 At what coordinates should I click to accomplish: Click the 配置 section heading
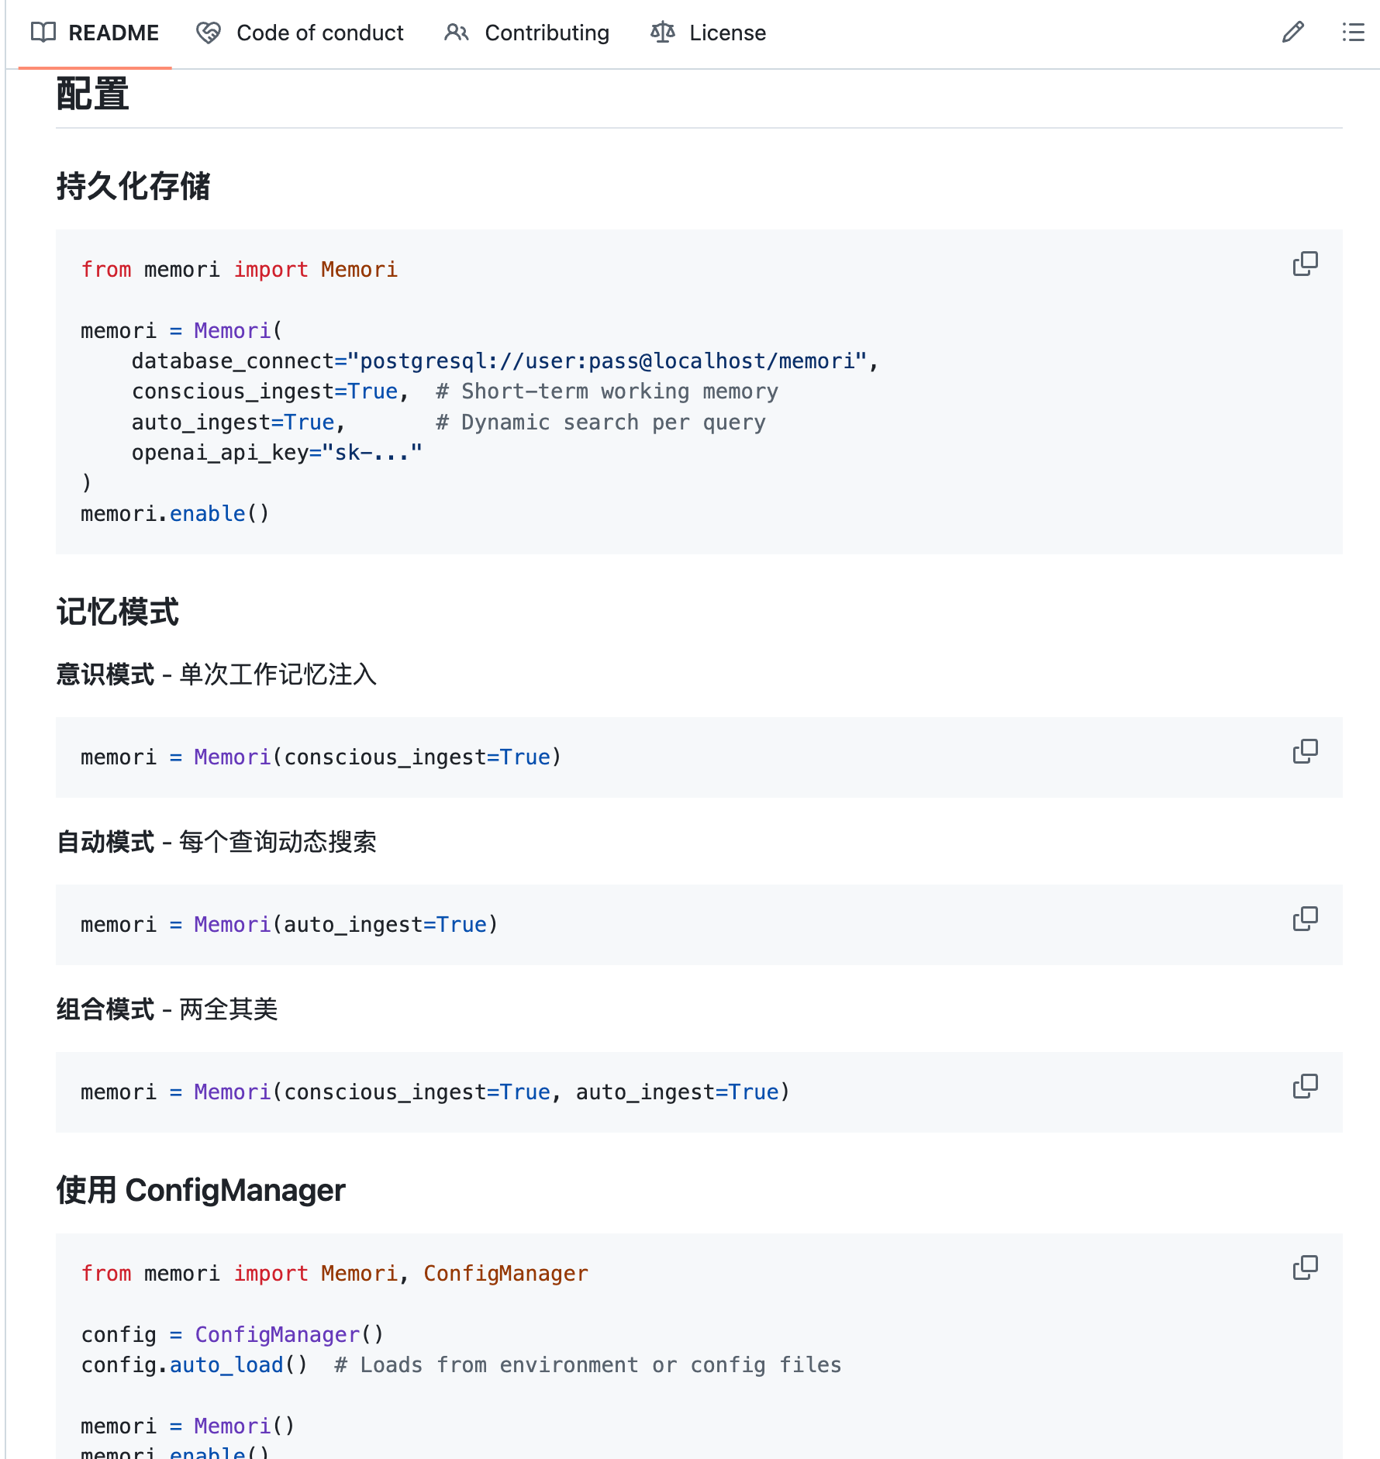(91, 95)
